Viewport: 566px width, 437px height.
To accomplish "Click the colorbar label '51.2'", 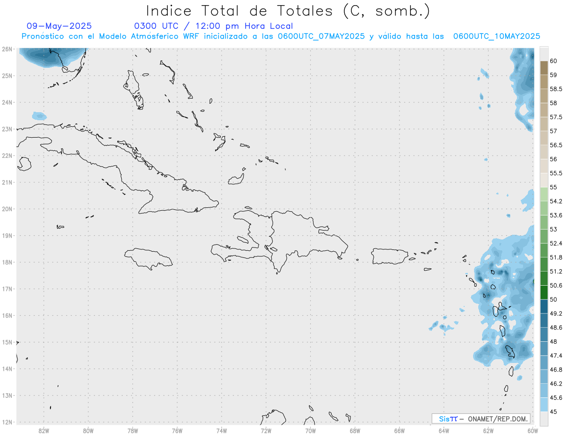I will click(556, 272).
